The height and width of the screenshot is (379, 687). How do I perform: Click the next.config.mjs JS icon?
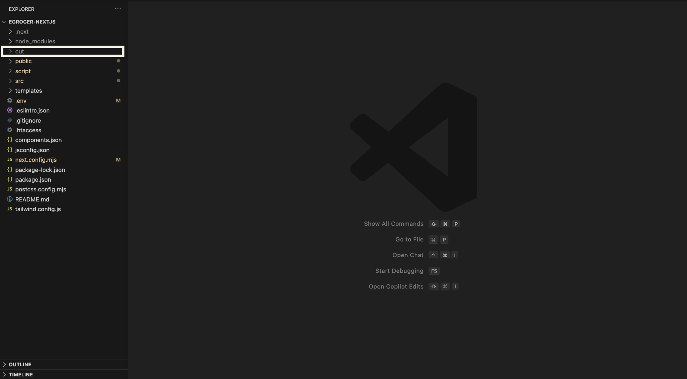click(x=10, y=160)
